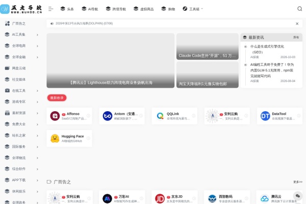Screen dimensions: 306x204
Task: Click the announcement speaker icon
Action: coord(52,23)
